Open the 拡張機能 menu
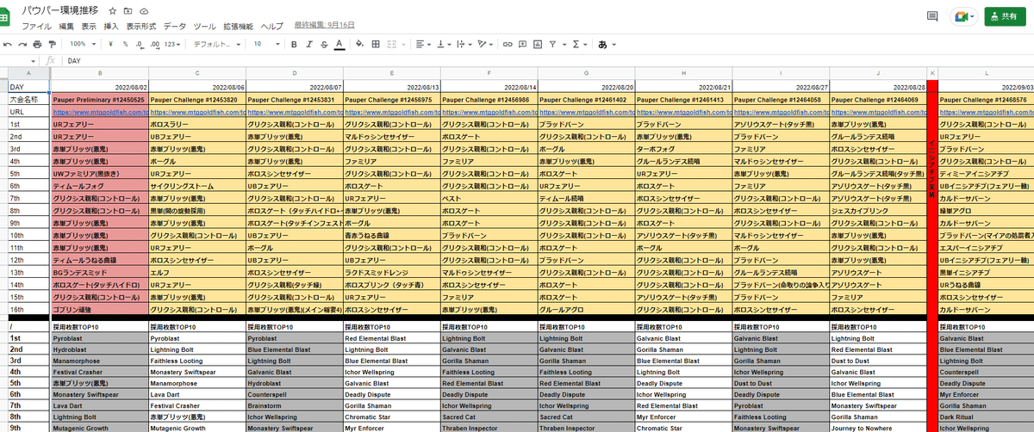The image size is (1034, 432). (237, 27)
